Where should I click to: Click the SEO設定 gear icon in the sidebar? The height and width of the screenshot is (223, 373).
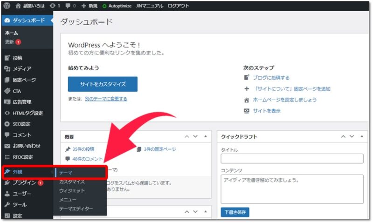pos(7,124)
